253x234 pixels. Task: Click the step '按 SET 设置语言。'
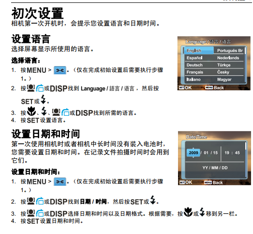(43, 120)
